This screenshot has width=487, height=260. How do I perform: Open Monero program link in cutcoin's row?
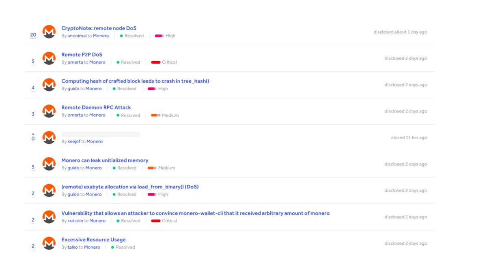tap(97, 221)
